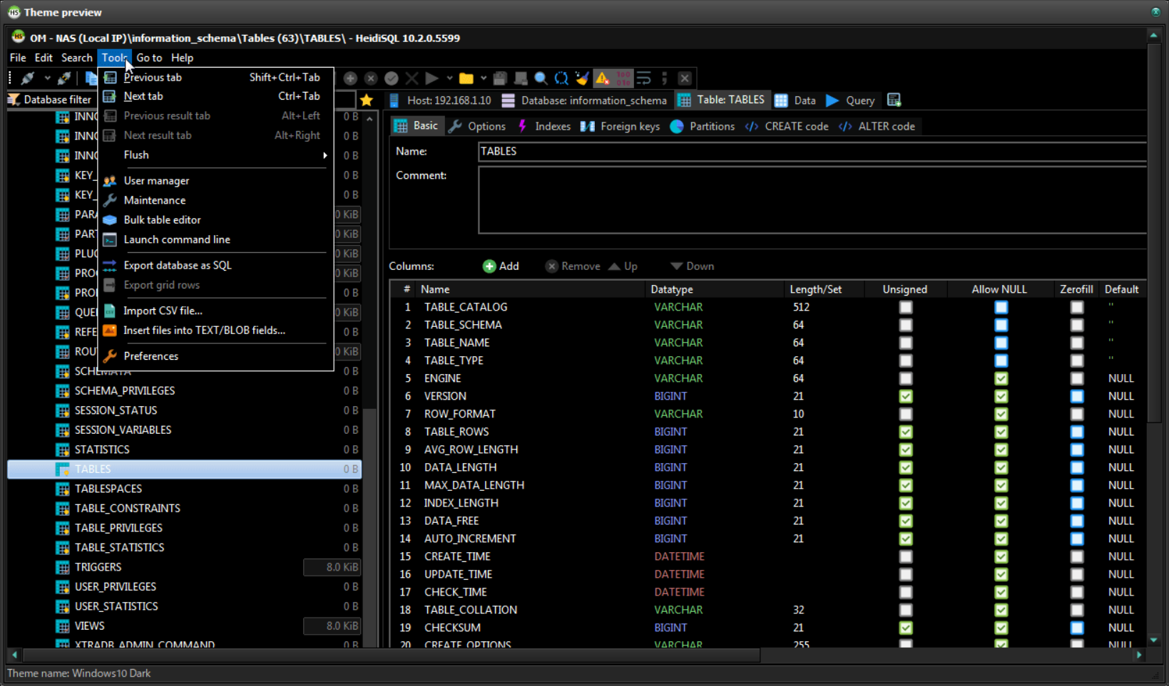Click the yellow star favorites icon
Image resolution: width=1169 pixels, height=686 pixels.
click(367, 100)
